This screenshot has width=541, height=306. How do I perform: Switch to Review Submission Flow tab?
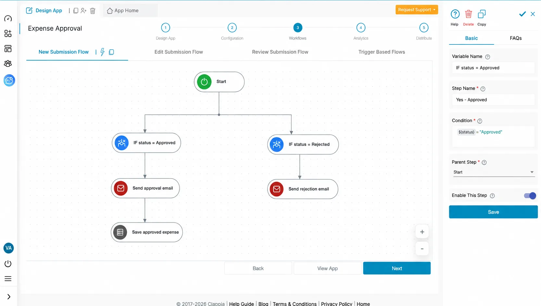280,52
